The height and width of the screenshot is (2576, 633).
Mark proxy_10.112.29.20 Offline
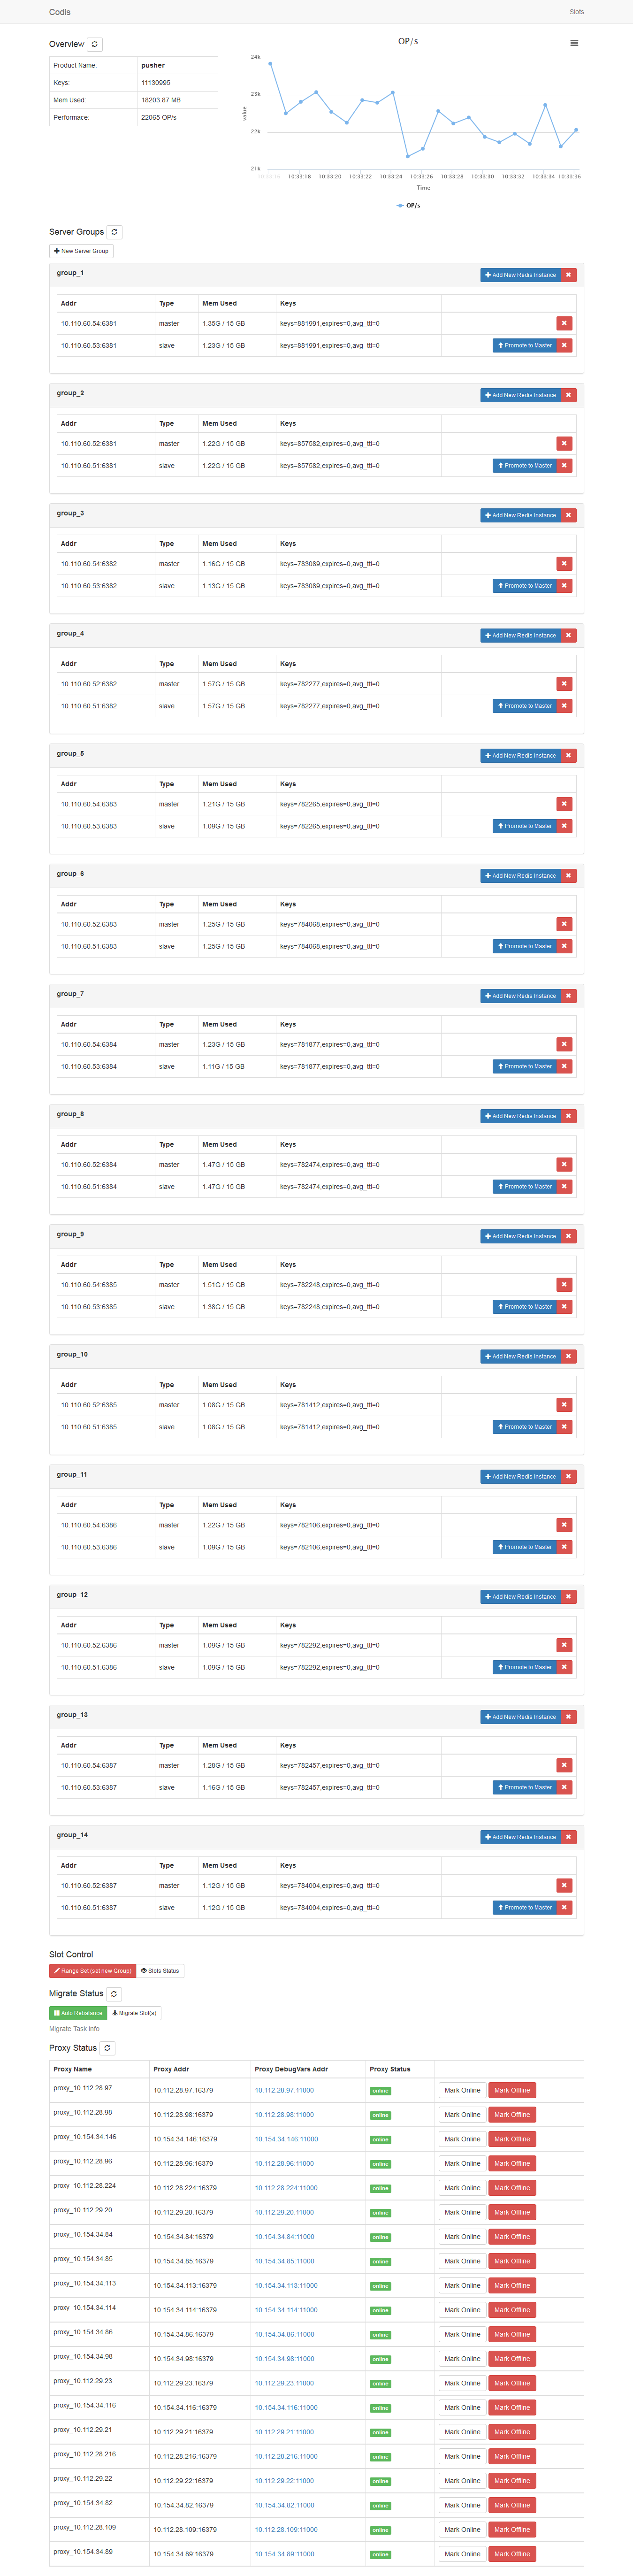(512, 2212)
